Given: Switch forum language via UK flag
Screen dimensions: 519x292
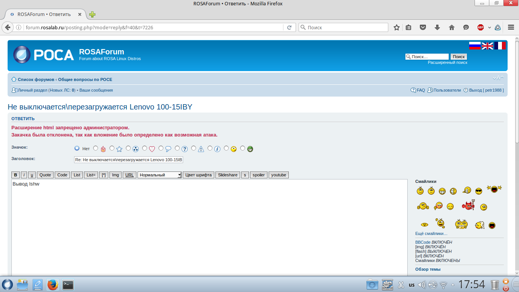Looking at the screenshot, I should pos(487,46).
